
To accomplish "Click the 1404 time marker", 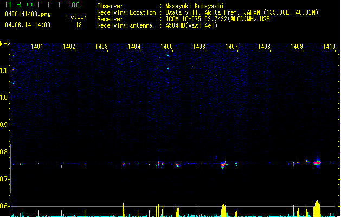I will 134,47.
